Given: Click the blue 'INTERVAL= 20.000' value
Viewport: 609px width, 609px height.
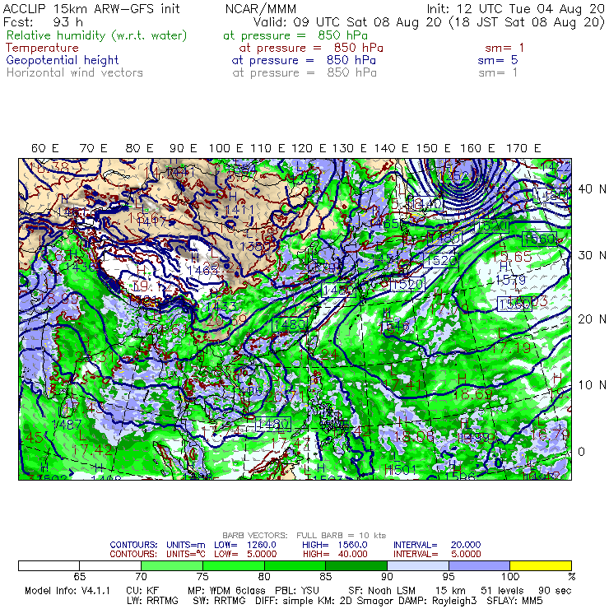Looking at the screenshot, I should coord(437,545).
